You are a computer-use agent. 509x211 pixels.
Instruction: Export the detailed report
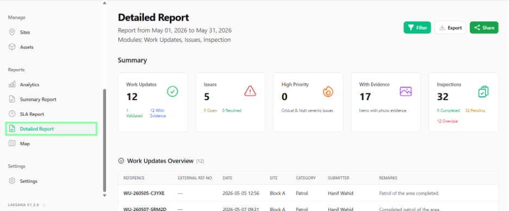tap(450, 28)
